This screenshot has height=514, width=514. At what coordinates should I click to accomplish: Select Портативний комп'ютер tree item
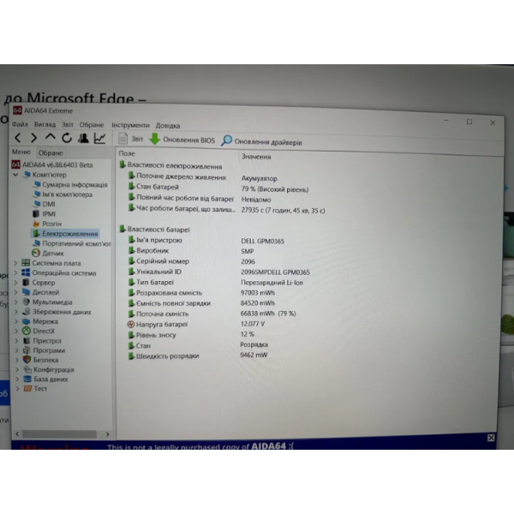71,243
